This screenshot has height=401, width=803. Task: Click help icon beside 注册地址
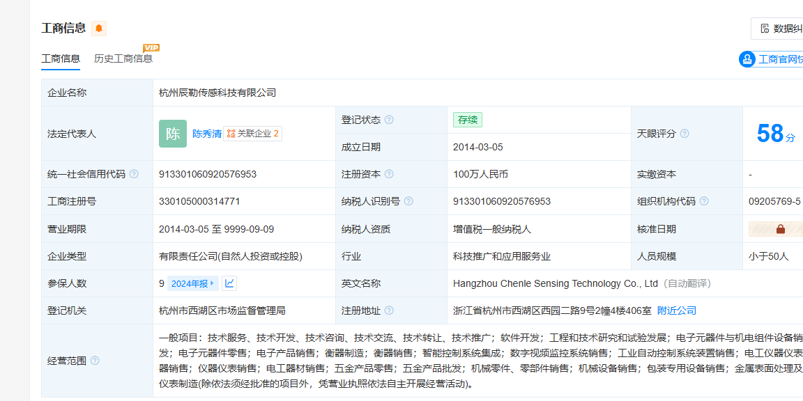[389, 310]
